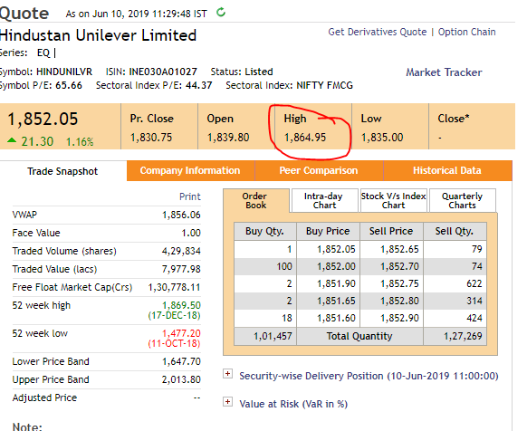
Task: Click the Open value 1,839.80
Action: pos(228,138)
